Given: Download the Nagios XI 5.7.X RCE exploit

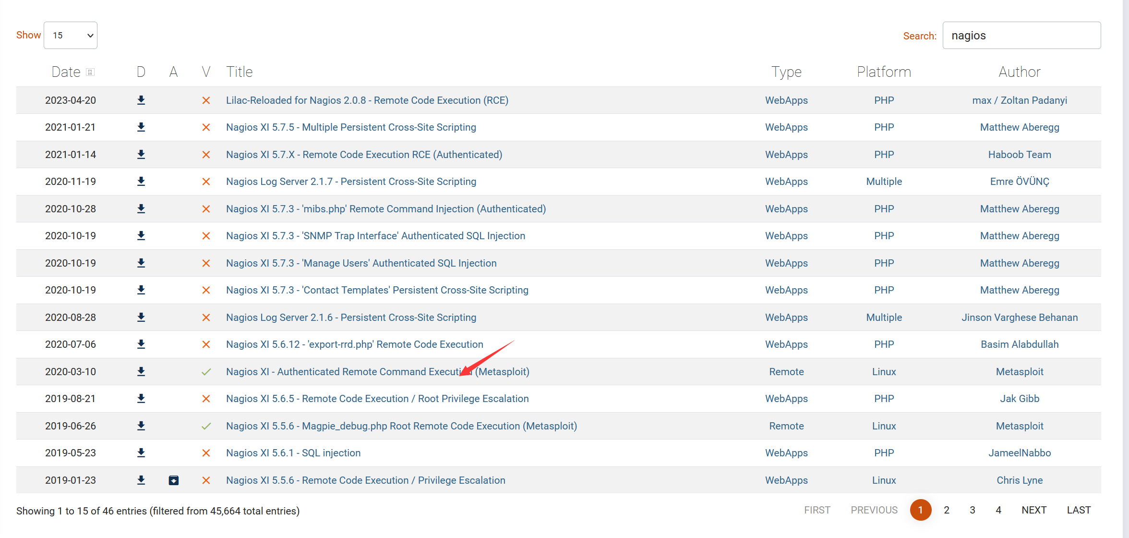Looking at the screenshot, I should click(x=141, y=154).
